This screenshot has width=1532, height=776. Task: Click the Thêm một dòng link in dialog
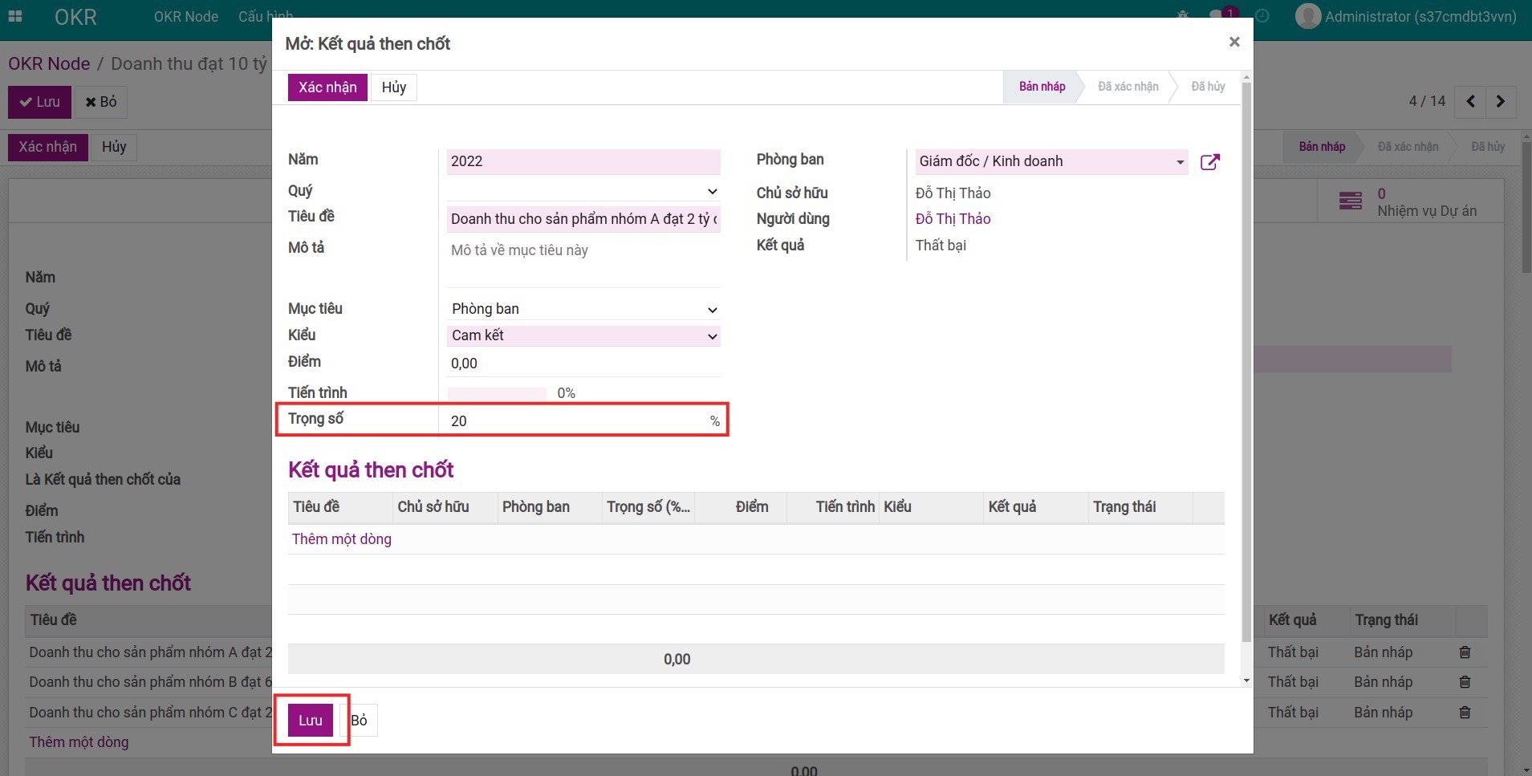[x=342, y=539]
